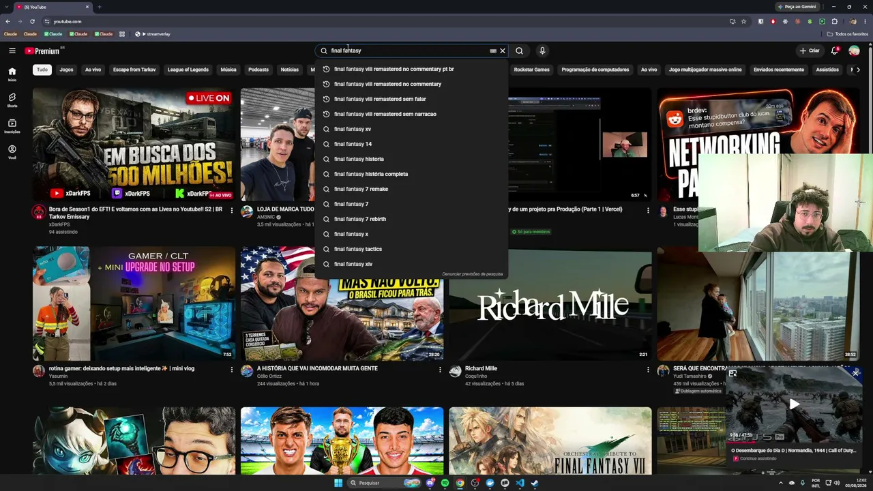Choose suggestion 'final fantasy 7 remake'
873x491 pixels.
[x=411, y=189]
